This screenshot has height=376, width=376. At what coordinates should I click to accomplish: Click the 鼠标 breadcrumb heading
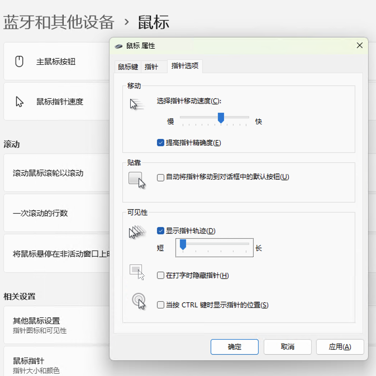pos(154,22)
